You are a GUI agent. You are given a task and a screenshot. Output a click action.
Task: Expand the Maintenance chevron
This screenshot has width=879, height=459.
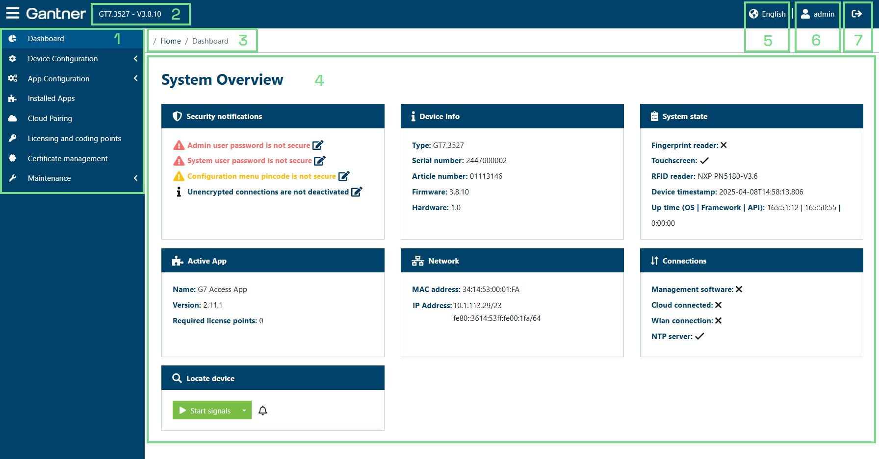coord(135,178)
